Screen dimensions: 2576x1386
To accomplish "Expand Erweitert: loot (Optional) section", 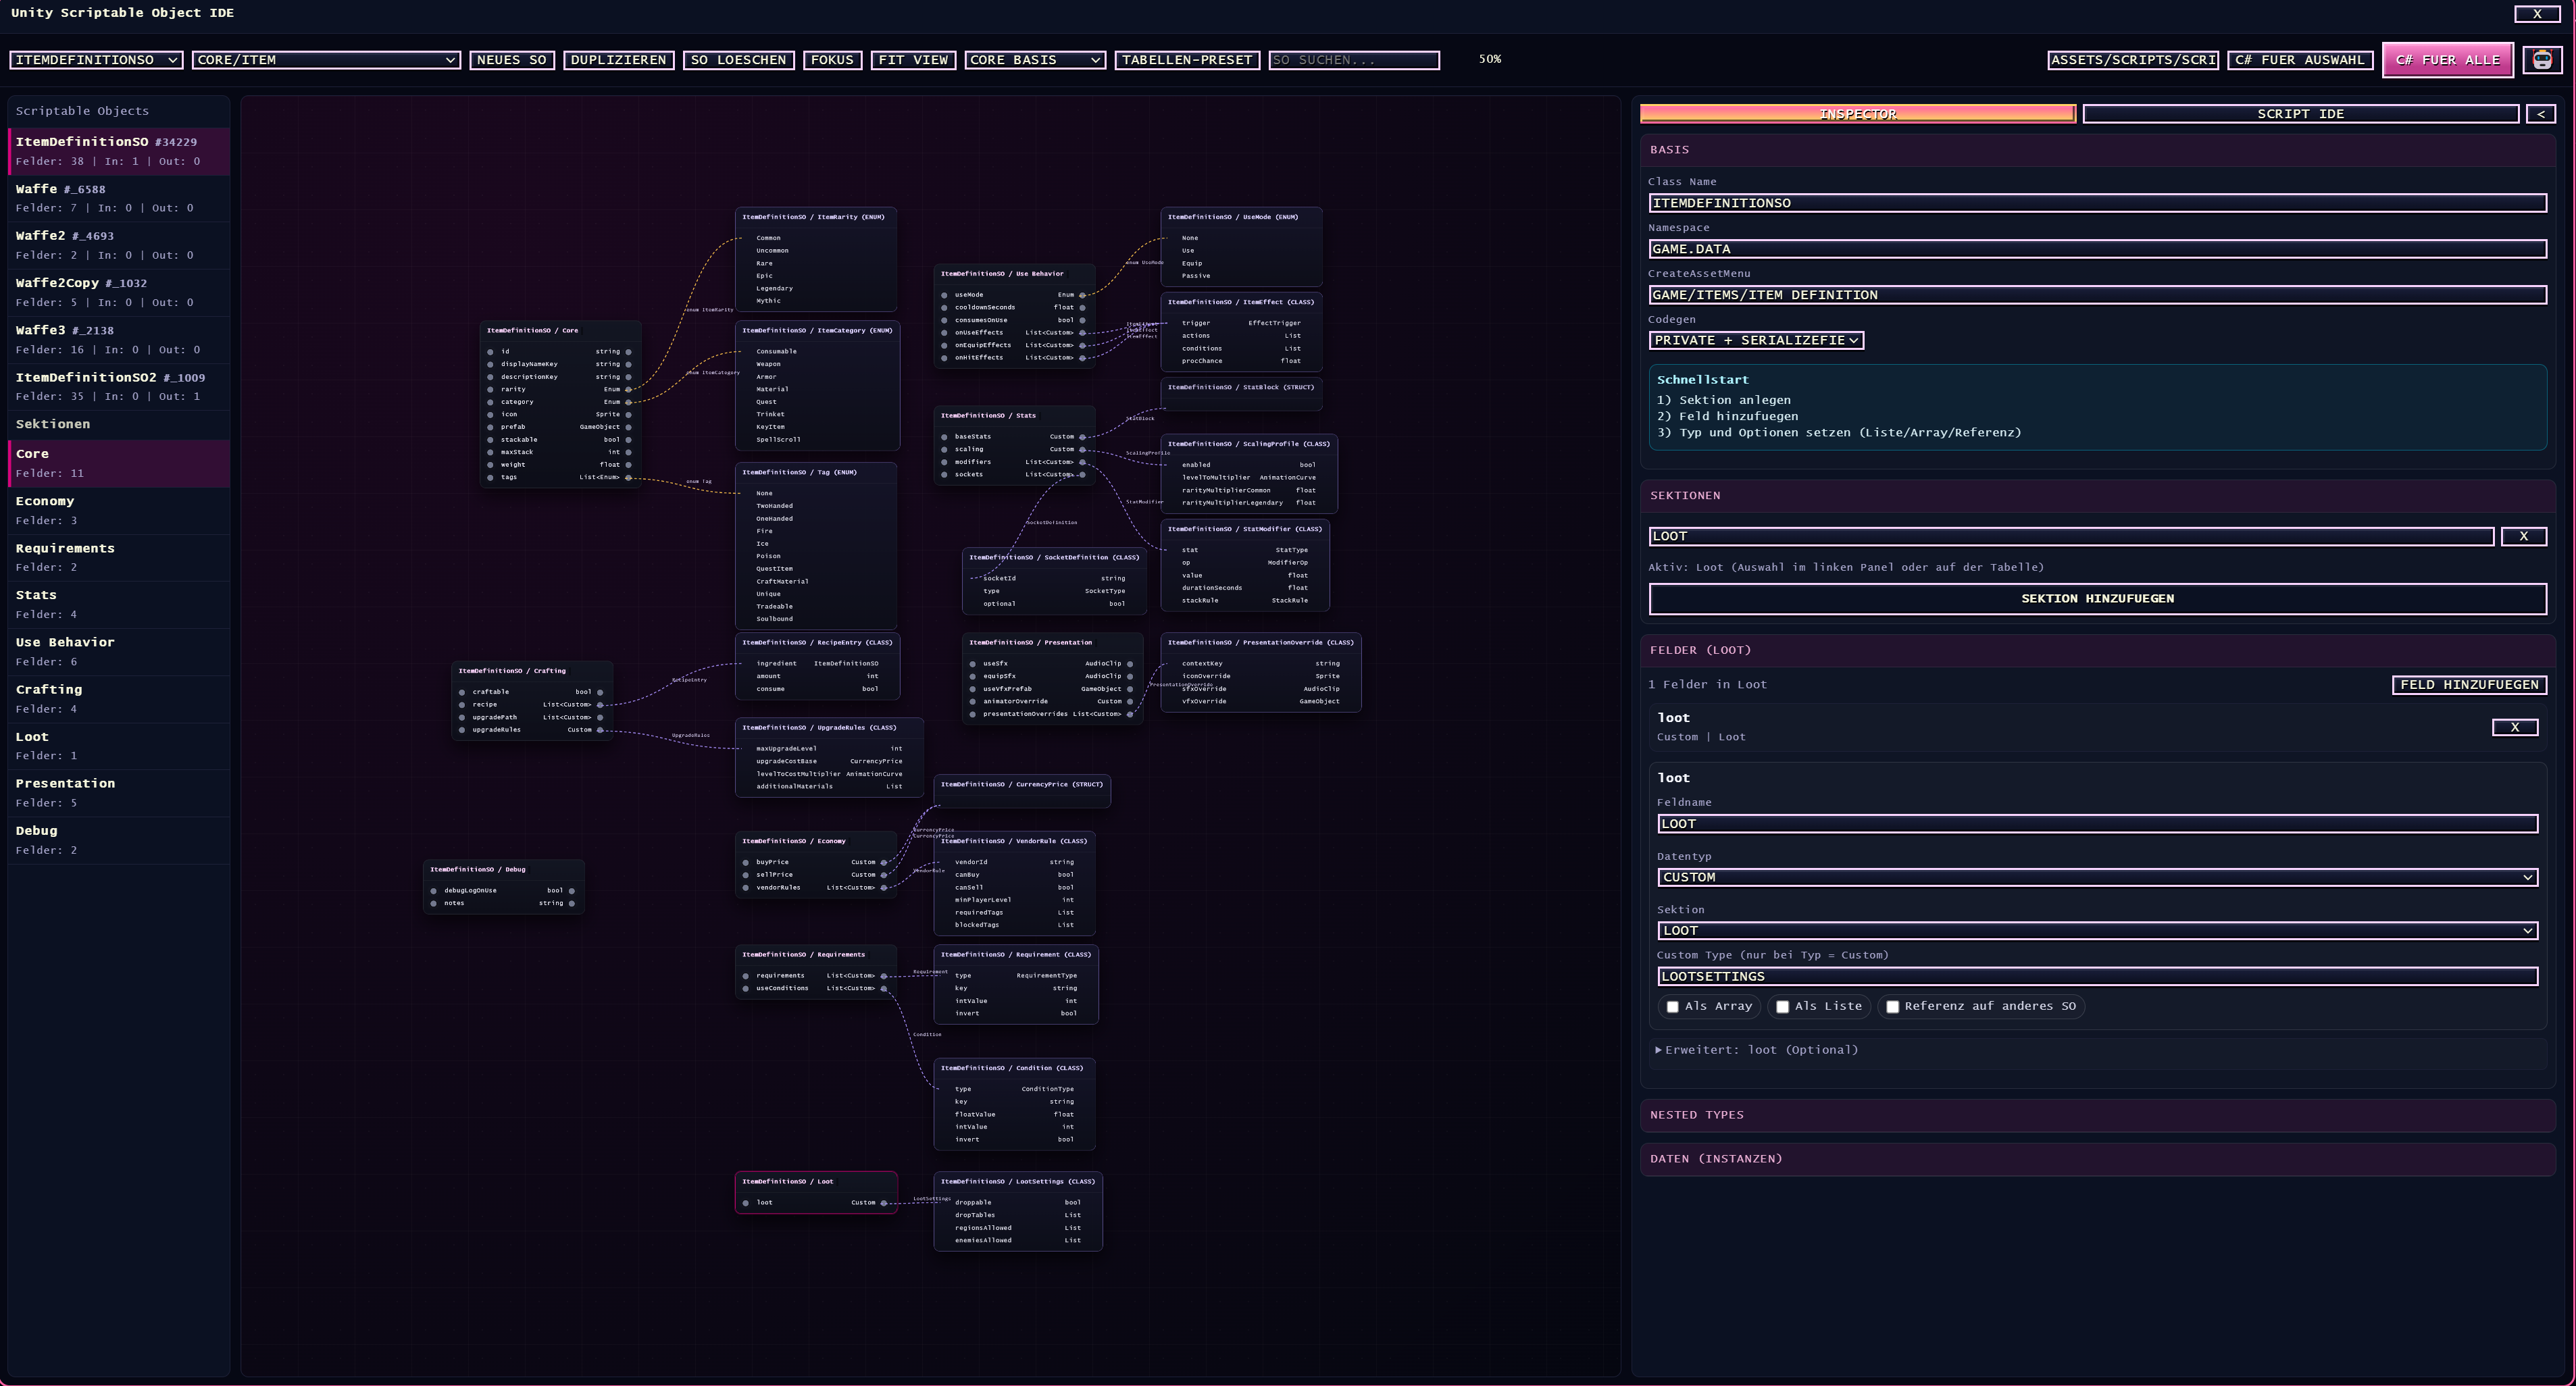I will [x=1756, y=1050].
